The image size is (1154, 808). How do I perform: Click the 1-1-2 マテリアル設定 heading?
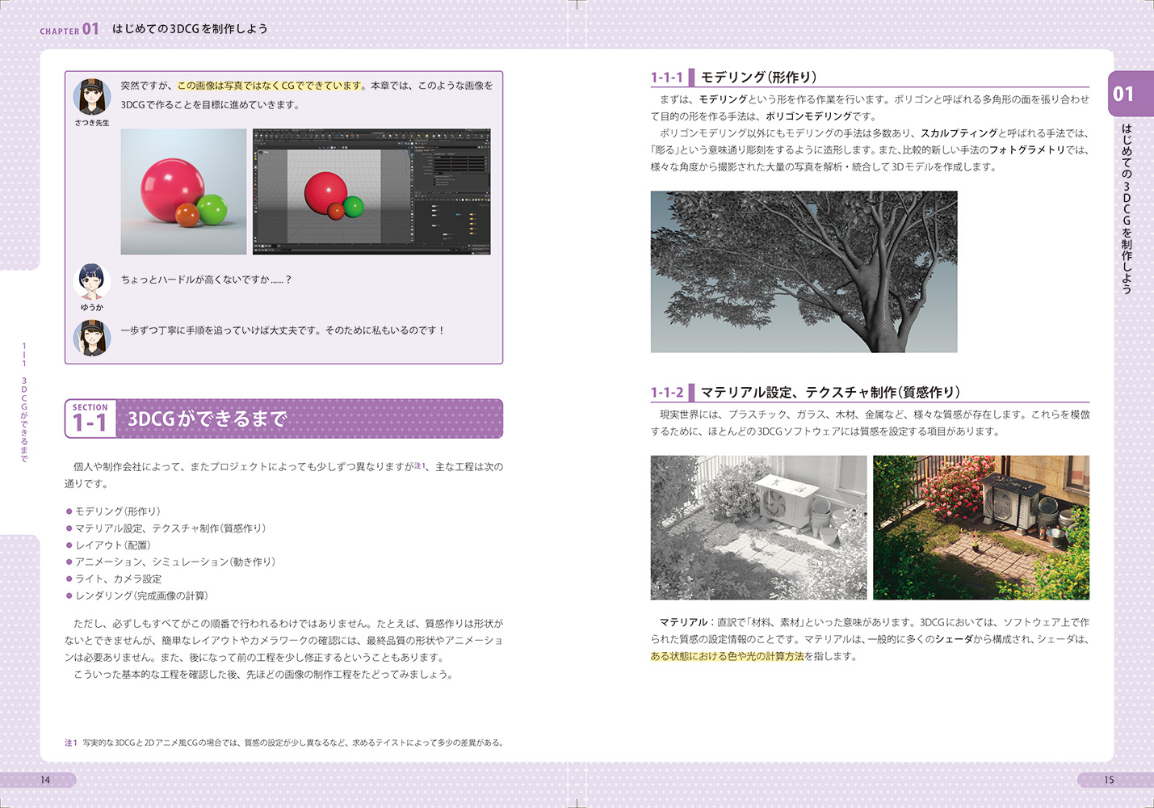[x=805, y=393]
